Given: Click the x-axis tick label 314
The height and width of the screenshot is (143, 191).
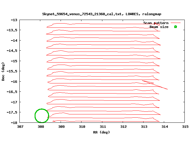Looking at the screenshot, I should click(x=164, y=127).
